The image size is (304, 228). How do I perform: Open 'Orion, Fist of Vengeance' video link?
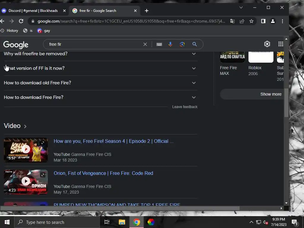[x=103, y=173]
